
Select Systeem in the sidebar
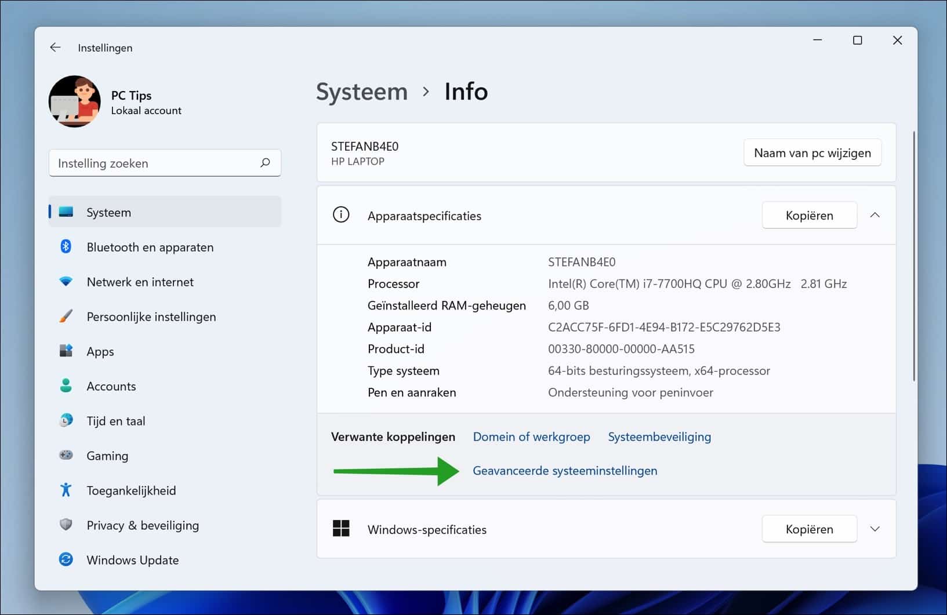[x=108, y=212]
